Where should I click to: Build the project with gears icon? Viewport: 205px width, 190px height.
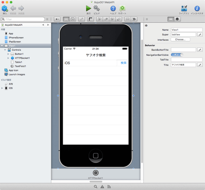point(97,8)
